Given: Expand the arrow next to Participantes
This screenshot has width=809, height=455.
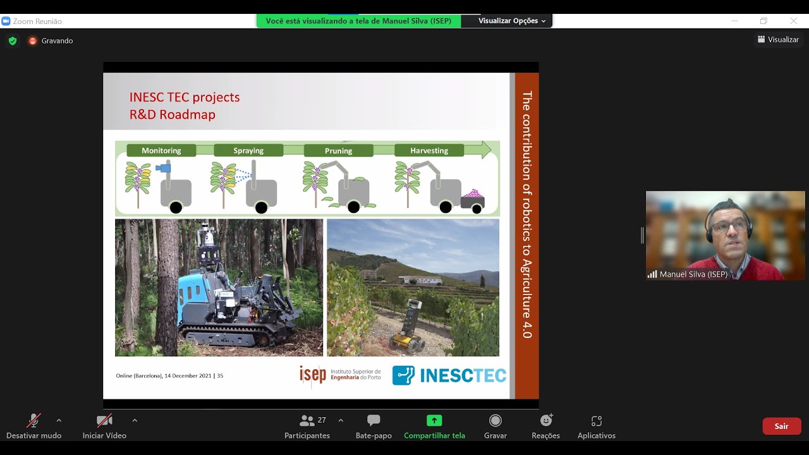Looking at the screenshot, I should 341,420.
